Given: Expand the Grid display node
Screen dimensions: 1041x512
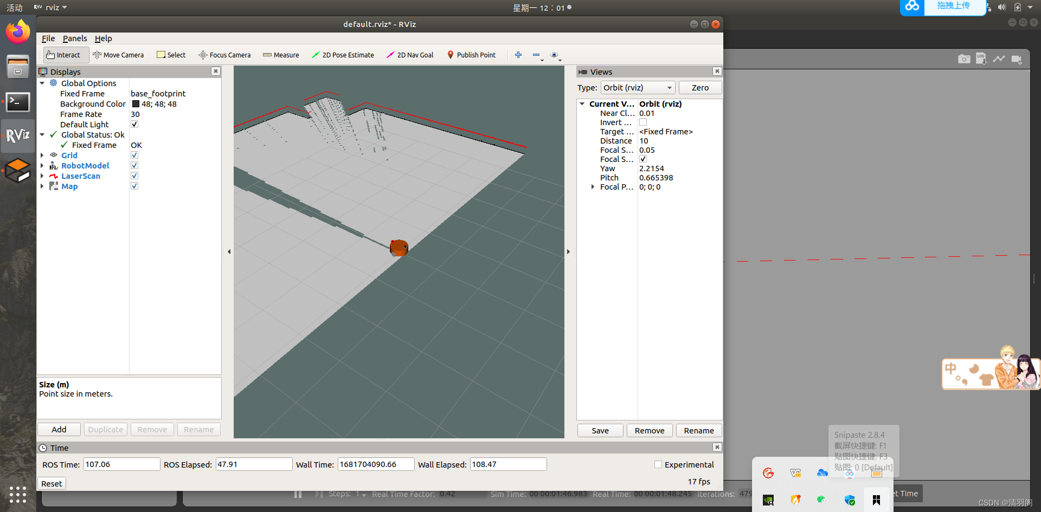Looking at the screenshot, I should (42, 155).
